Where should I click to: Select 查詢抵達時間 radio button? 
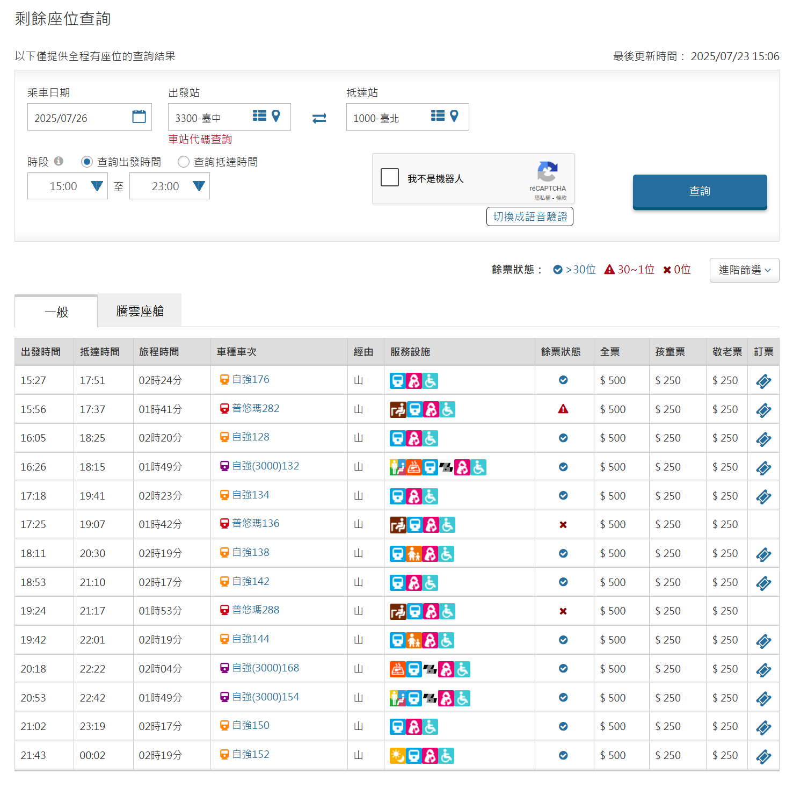pyautogui.click(x=184, y=162)
